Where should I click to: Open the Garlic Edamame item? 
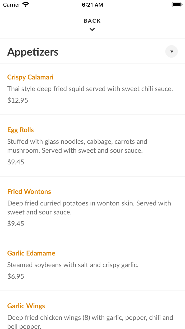(31, 253)
